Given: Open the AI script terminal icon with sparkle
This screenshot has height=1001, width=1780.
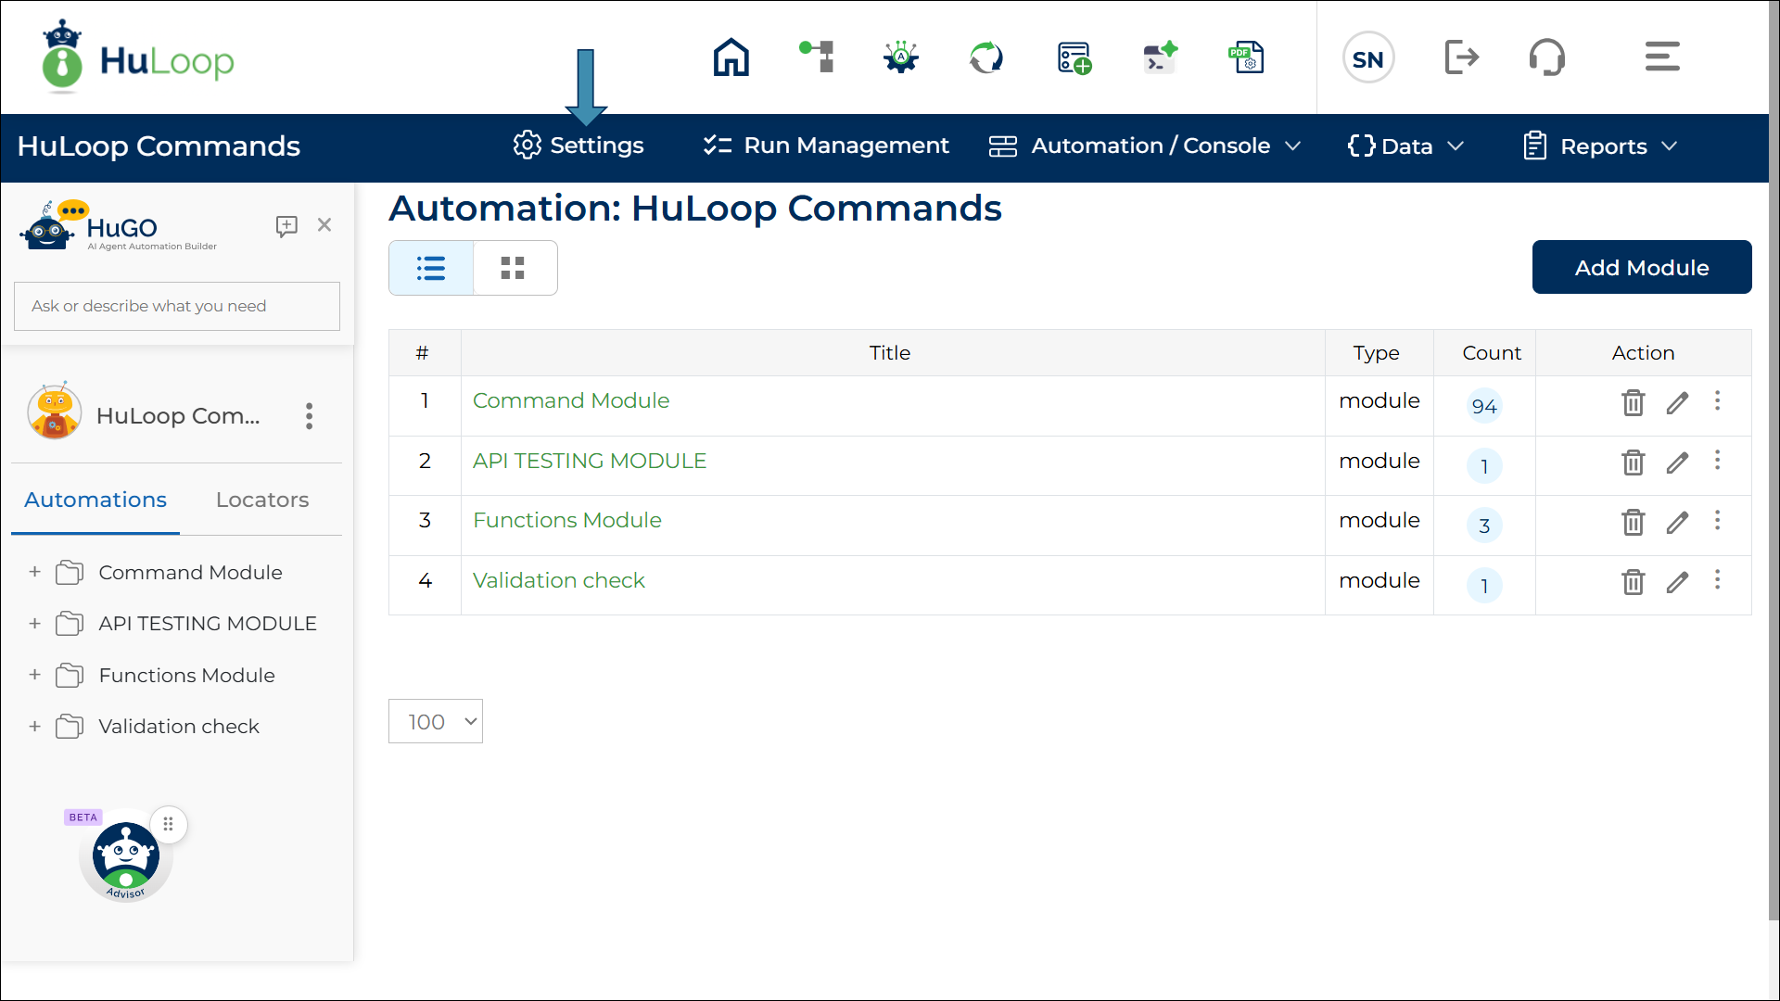Looking at the screenshot, I should 1160,57.
